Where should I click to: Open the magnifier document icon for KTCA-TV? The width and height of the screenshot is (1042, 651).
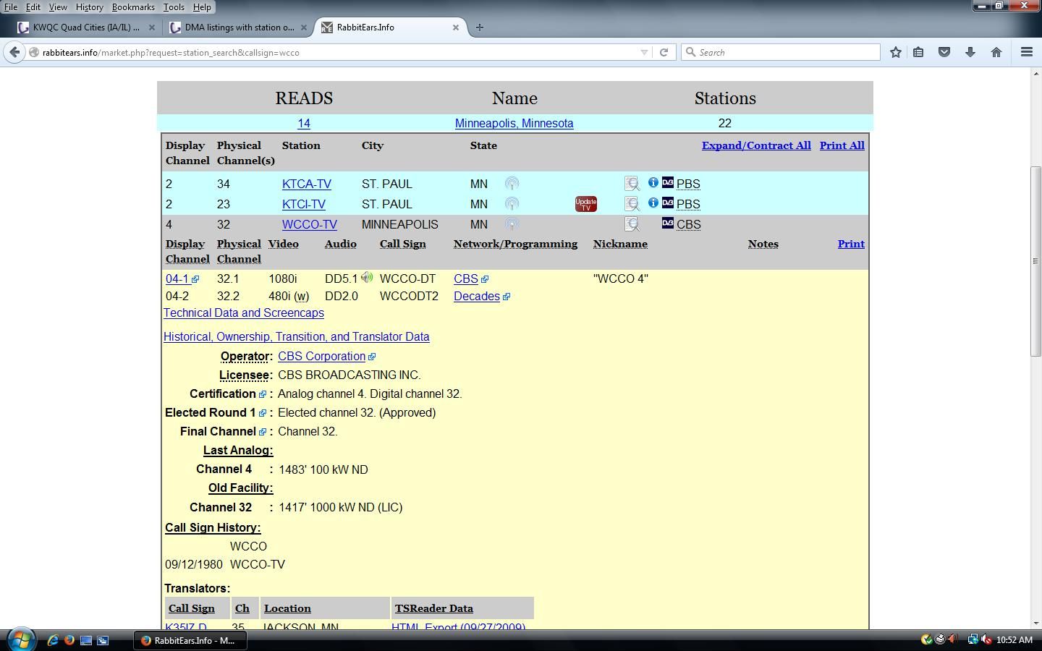pyautogui.click(x=632, y=184)
